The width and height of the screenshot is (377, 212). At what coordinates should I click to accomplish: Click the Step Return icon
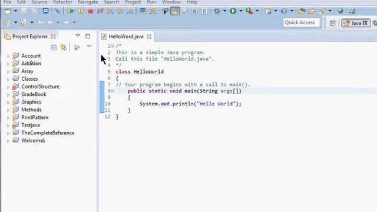(x=130, y=11)
